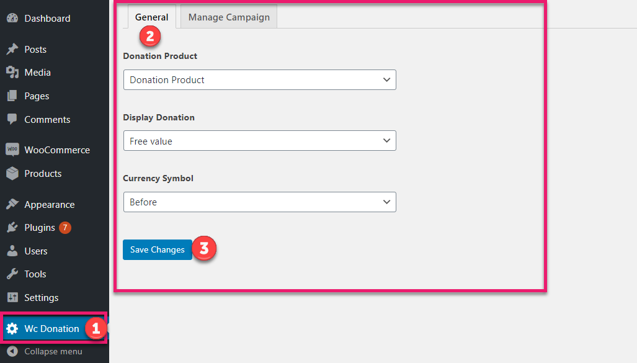Click the Posts pushpin icon
The image size is (637, 363).
pos(12,50)
